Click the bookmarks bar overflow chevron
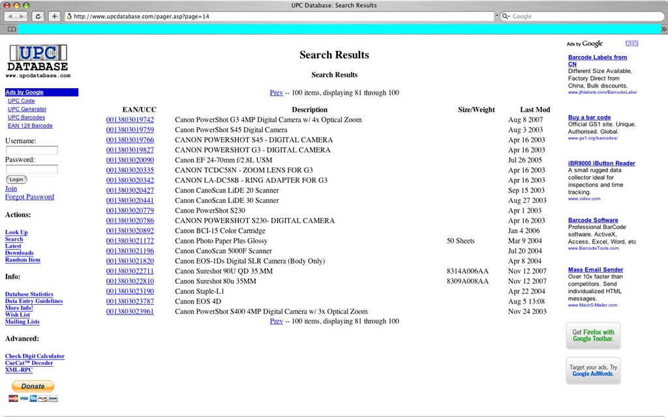The image size is (668, 417). 663,29
